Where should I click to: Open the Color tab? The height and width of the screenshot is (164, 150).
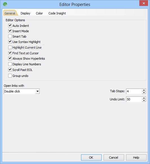(39, 13)
